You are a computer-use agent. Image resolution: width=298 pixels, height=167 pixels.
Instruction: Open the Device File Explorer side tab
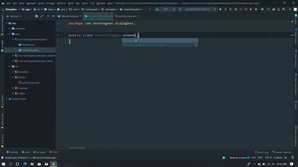296,136
